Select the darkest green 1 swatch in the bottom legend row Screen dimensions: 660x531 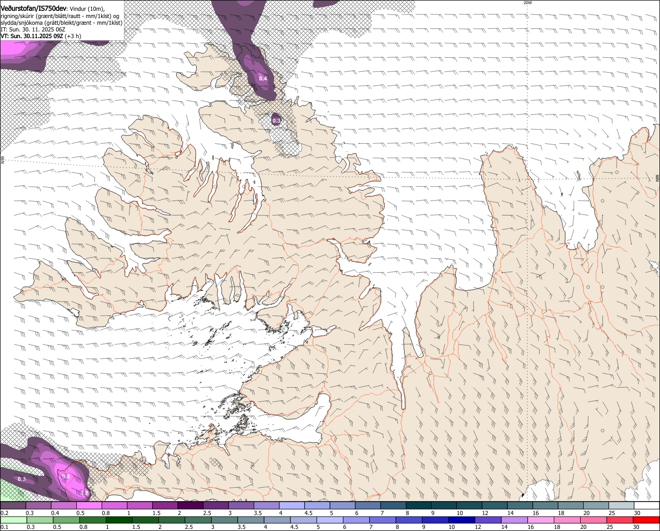[x=119, y=520]
